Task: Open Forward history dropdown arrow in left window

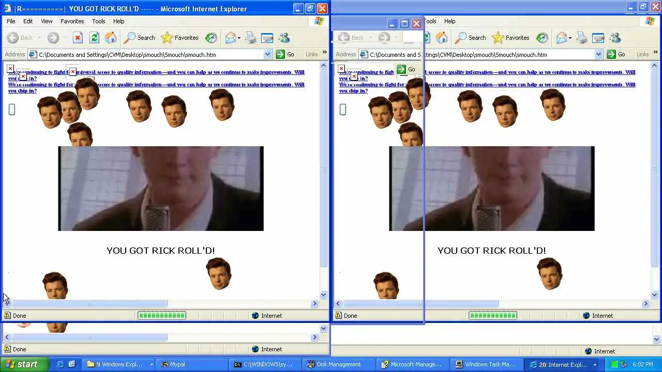Action: 65,38
